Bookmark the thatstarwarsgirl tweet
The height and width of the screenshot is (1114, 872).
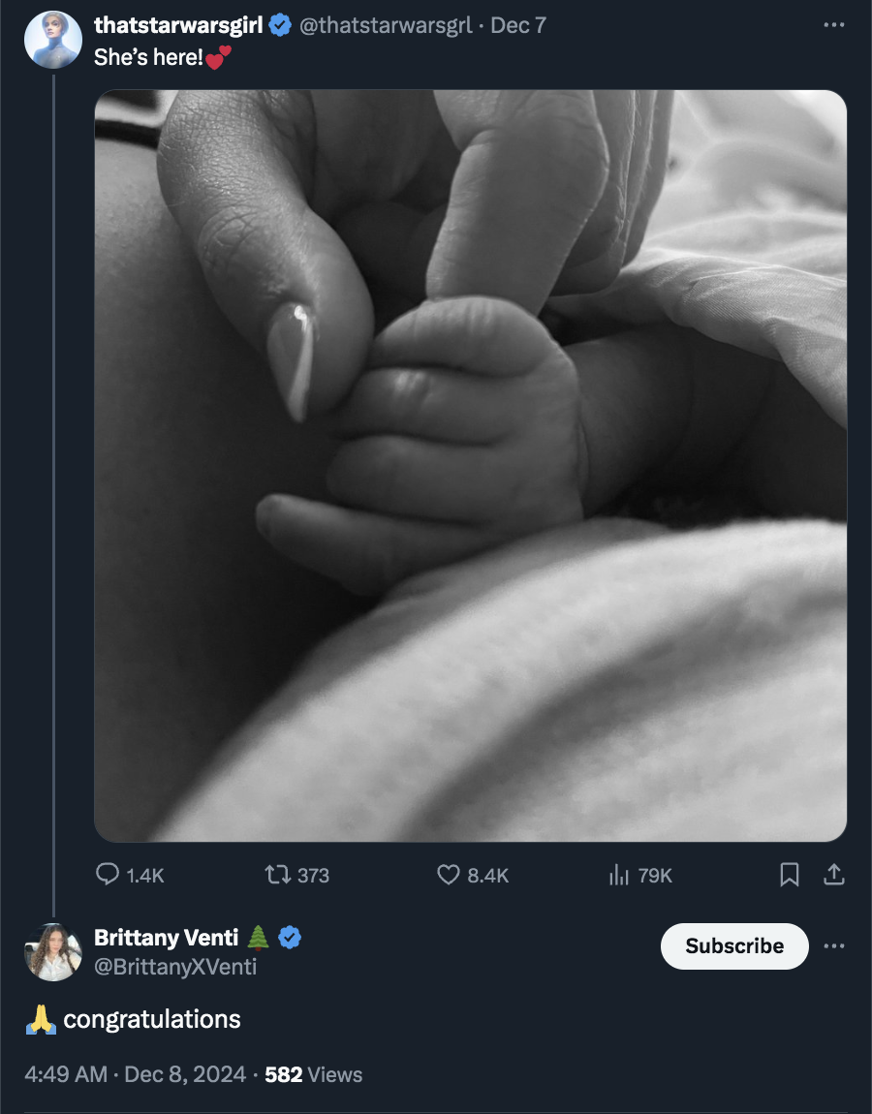(790, 875)
